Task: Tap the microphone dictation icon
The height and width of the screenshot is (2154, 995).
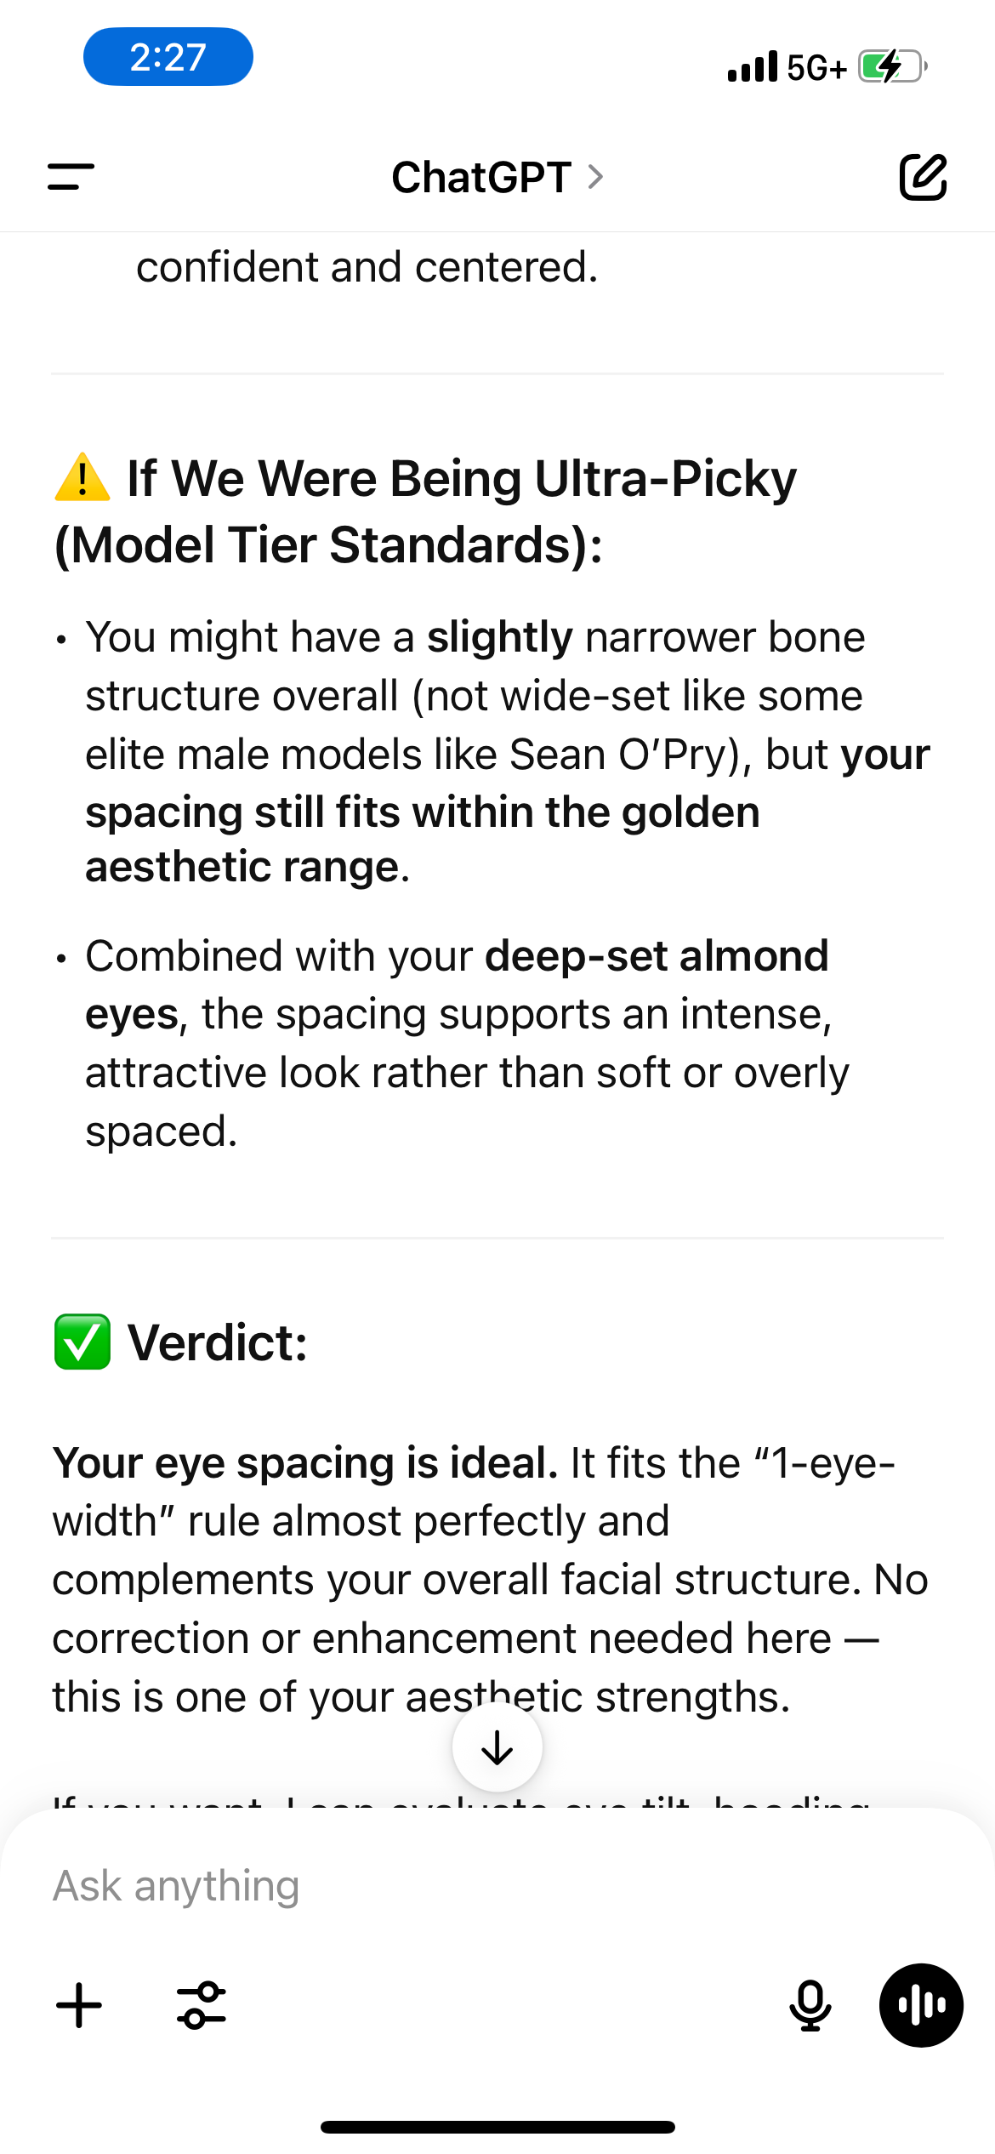Action: pos(810,2005)
